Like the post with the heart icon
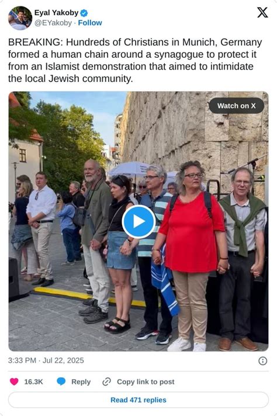The image size is (277, 416). 14,382
